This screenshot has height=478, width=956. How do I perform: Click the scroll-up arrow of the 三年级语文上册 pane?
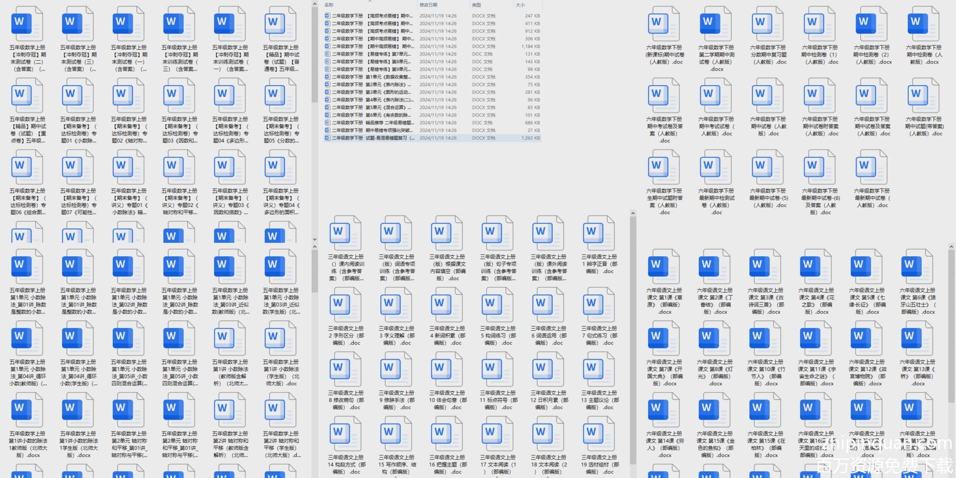[633, 213]
